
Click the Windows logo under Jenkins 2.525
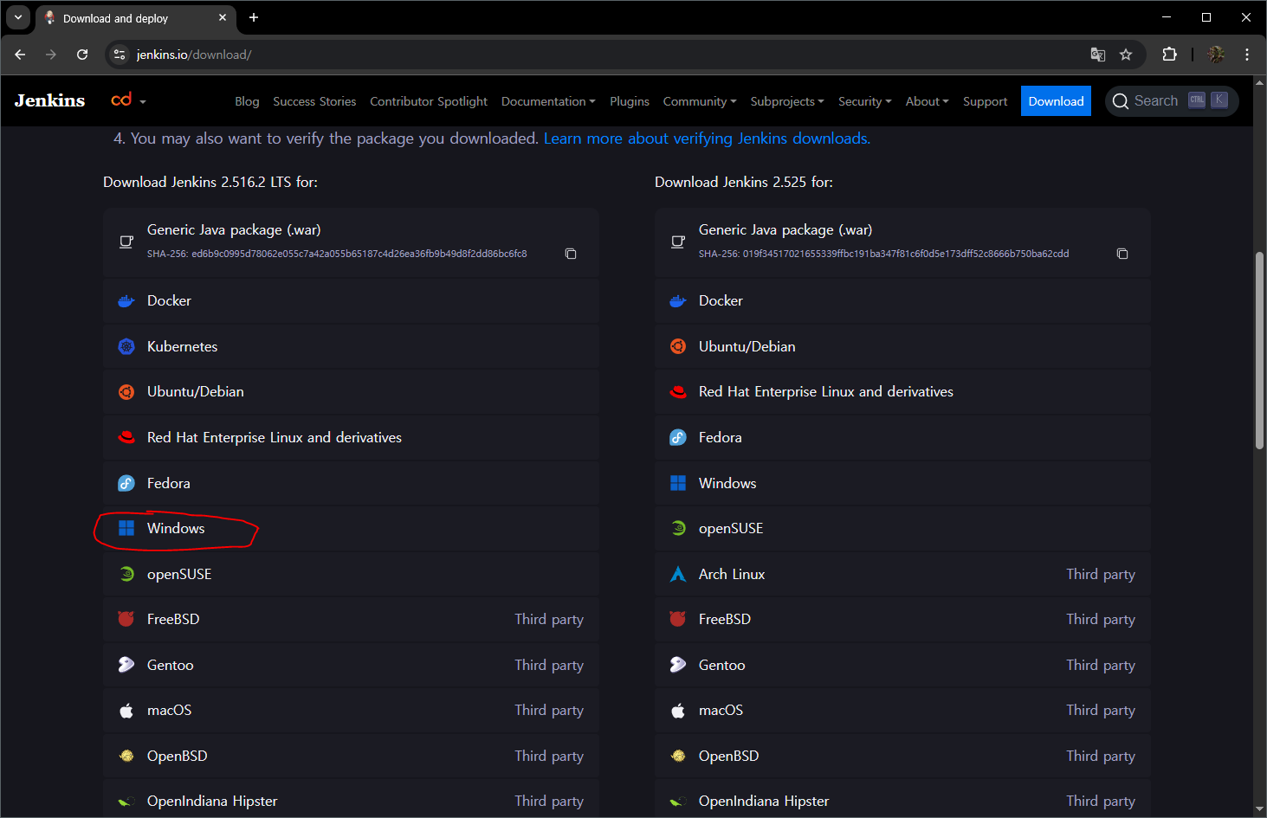[678, 483]
